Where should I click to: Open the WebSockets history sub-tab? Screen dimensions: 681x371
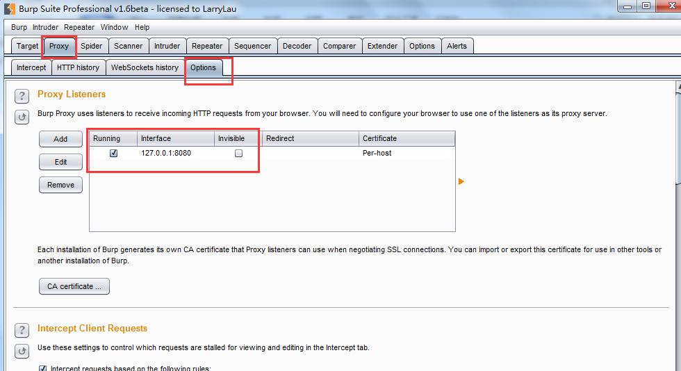coord(145,68)
